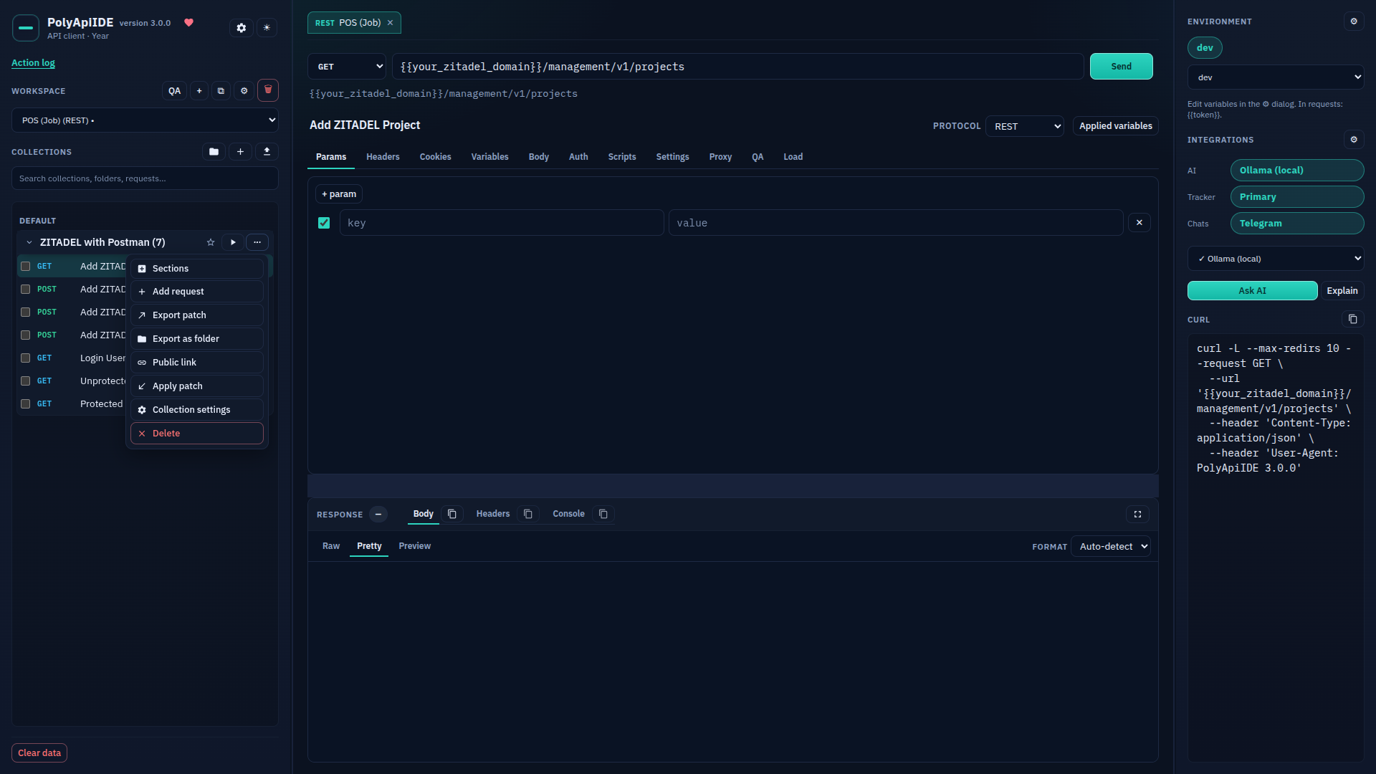Open the Ollama (local) AI model dropdown
The width and height of the screenshot is (1376, 774).
coord(1276,259)
